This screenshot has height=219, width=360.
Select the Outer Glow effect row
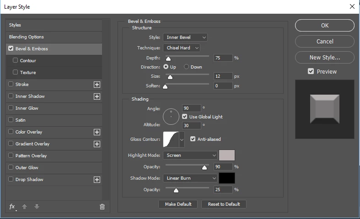pos(54,168)
